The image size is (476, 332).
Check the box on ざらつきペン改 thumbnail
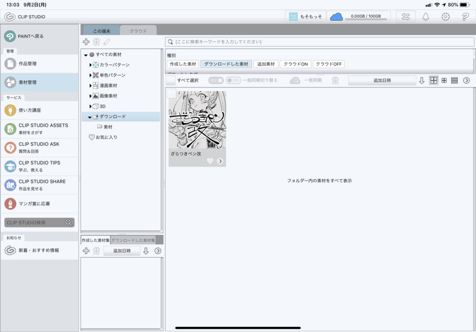pyautogui.click(x=172, y=94)
